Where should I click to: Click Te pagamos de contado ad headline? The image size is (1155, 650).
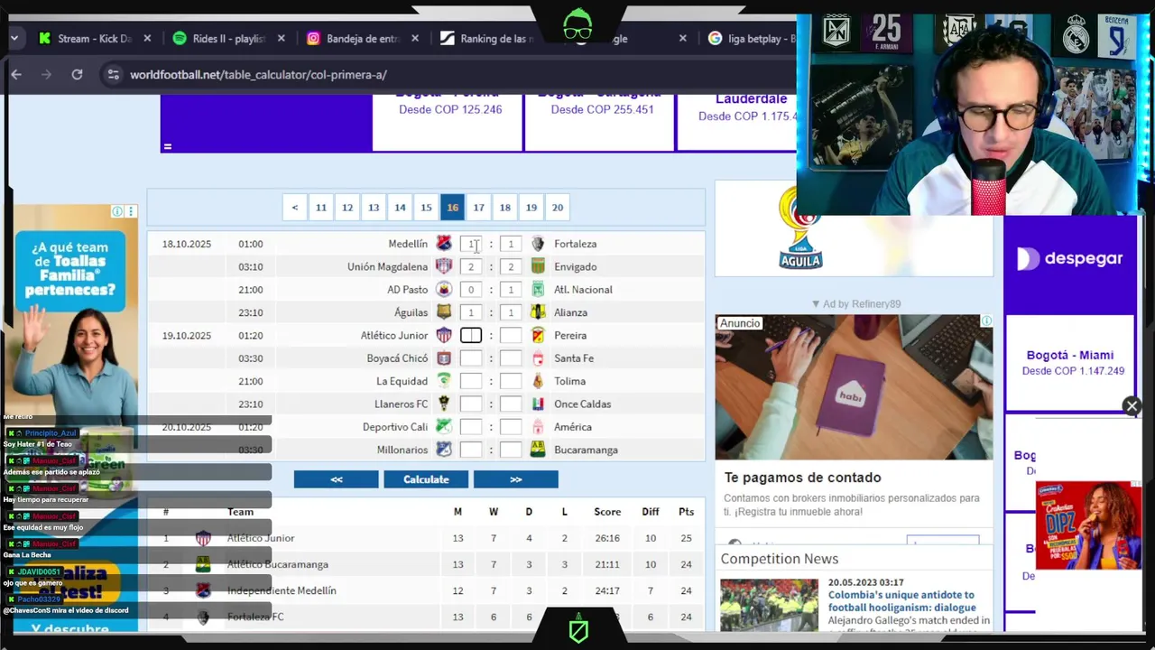point(802,478)
